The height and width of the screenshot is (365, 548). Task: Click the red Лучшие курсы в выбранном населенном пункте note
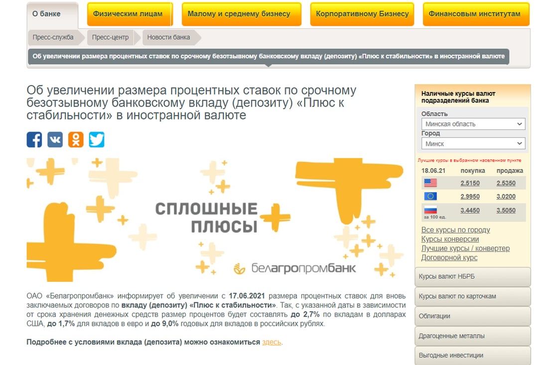469,160
